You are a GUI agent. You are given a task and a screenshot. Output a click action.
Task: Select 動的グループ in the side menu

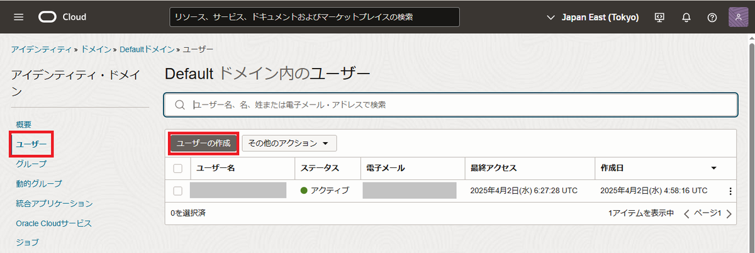click(39, 183)
